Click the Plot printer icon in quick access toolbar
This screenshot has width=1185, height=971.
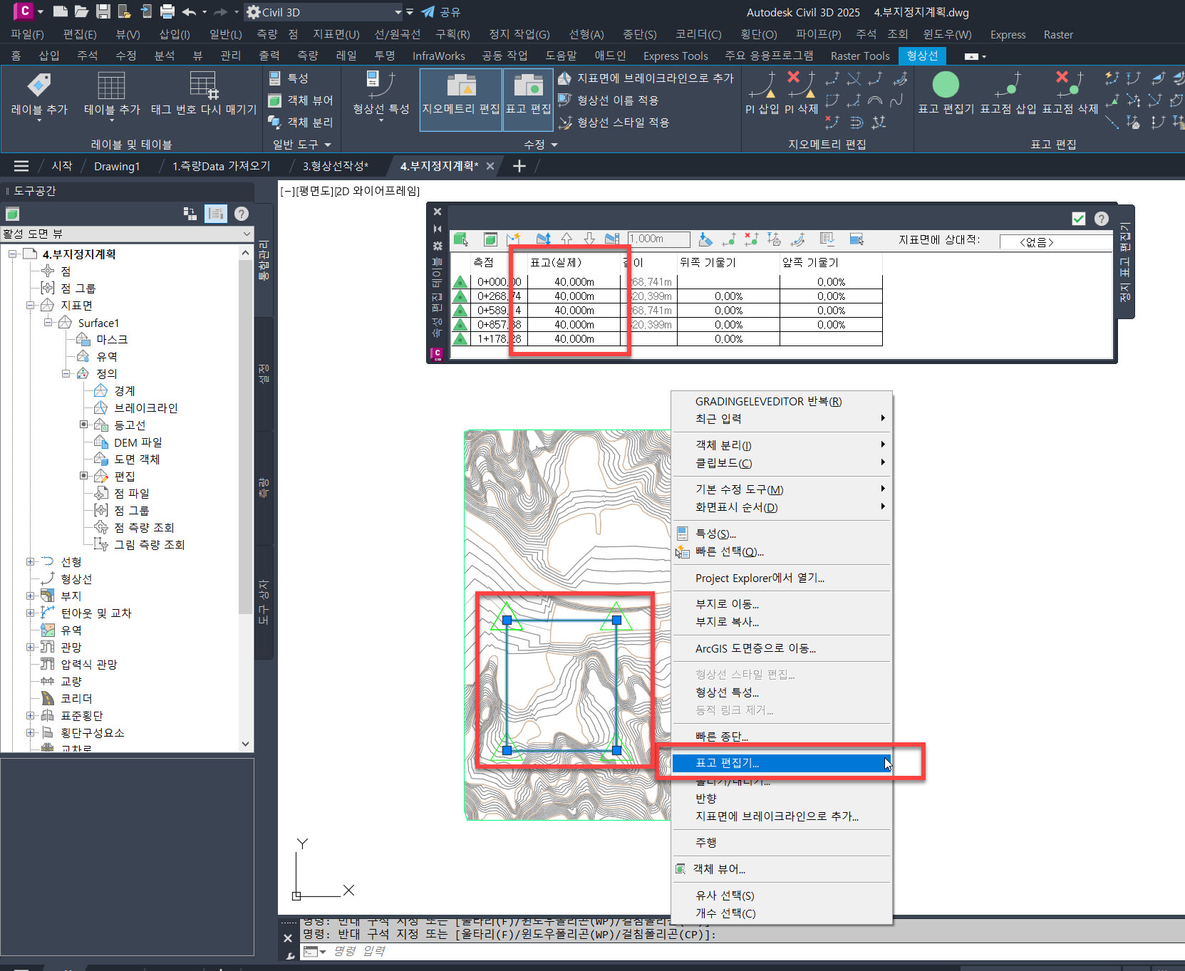tap(167, 11)
